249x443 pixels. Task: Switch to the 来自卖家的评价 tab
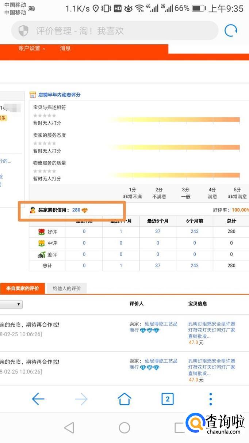point(22,288)
